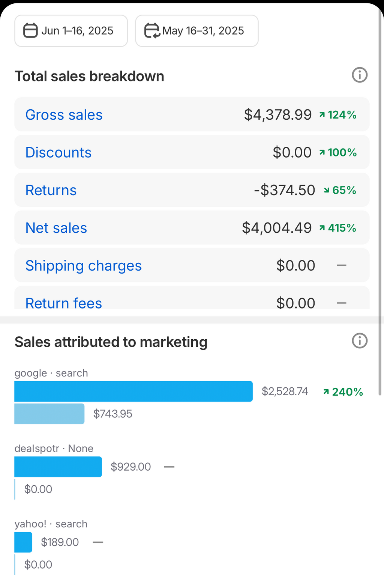Open the Gross sales report link

point(64,114)
